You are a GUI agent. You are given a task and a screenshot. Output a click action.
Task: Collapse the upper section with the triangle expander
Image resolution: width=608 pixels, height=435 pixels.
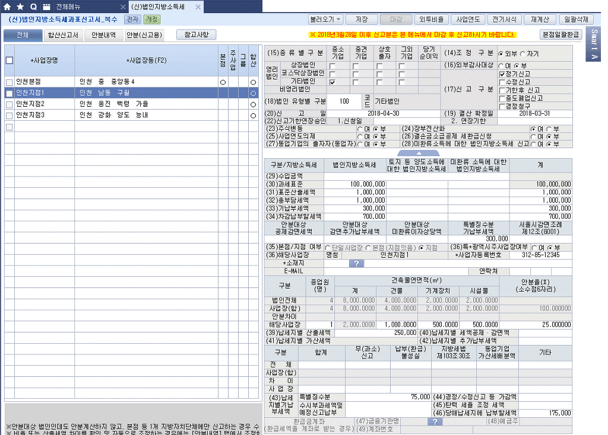pos(419,153)
